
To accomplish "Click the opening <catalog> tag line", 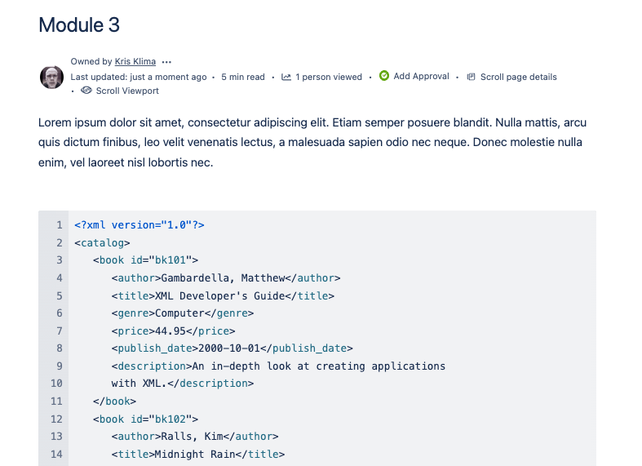I will click(102, 243).
